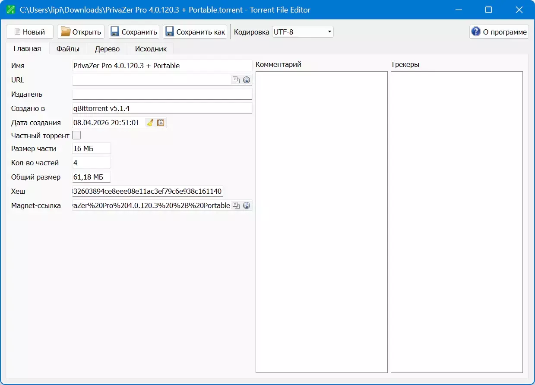Open the Magnet link via its globe icon
The image size is (535, 385).
247,205
